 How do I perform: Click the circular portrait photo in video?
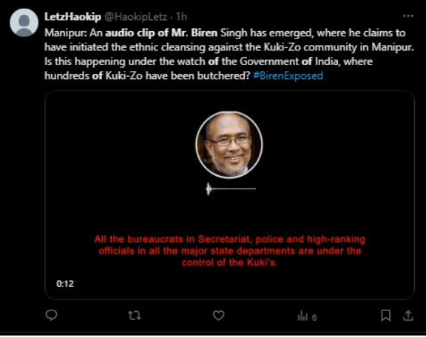tap(229, 145)
